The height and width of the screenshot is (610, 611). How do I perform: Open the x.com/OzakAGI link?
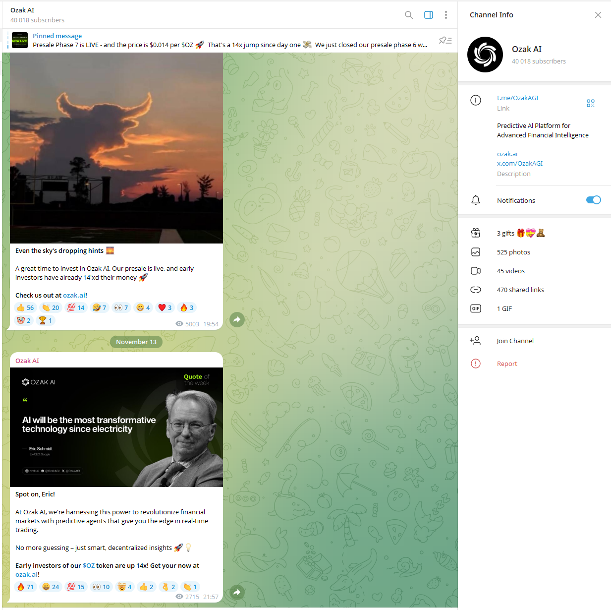(x=519, y=163)
